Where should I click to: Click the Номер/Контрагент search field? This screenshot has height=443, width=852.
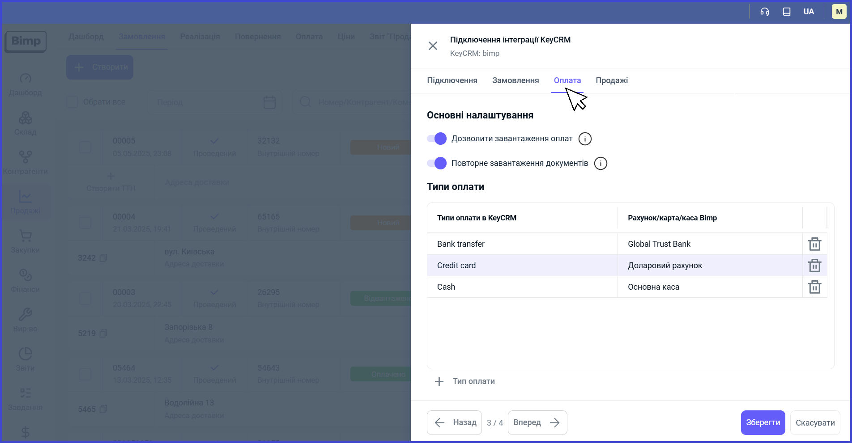[x=352, y=102]
